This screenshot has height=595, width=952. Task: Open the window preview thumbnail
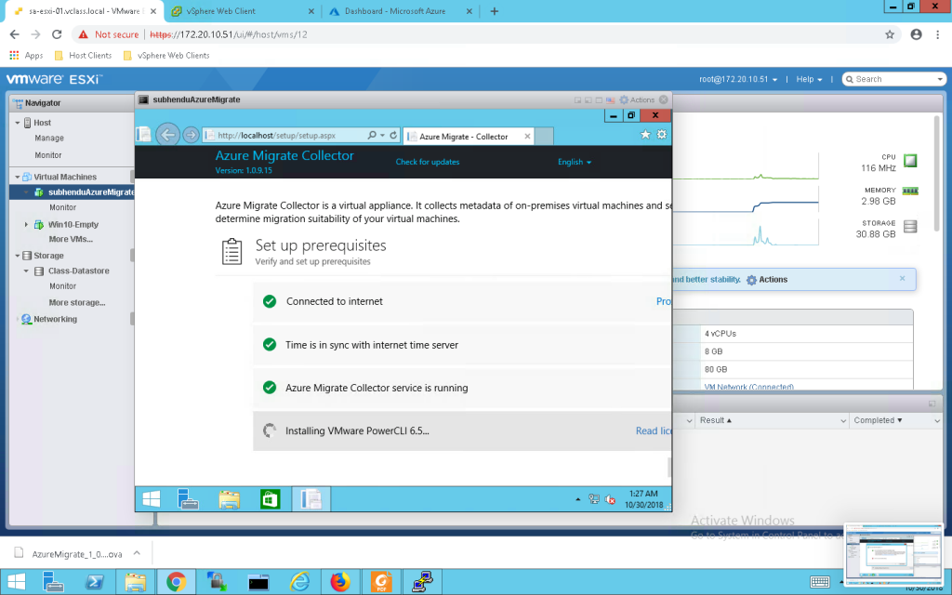coord(893,554)
